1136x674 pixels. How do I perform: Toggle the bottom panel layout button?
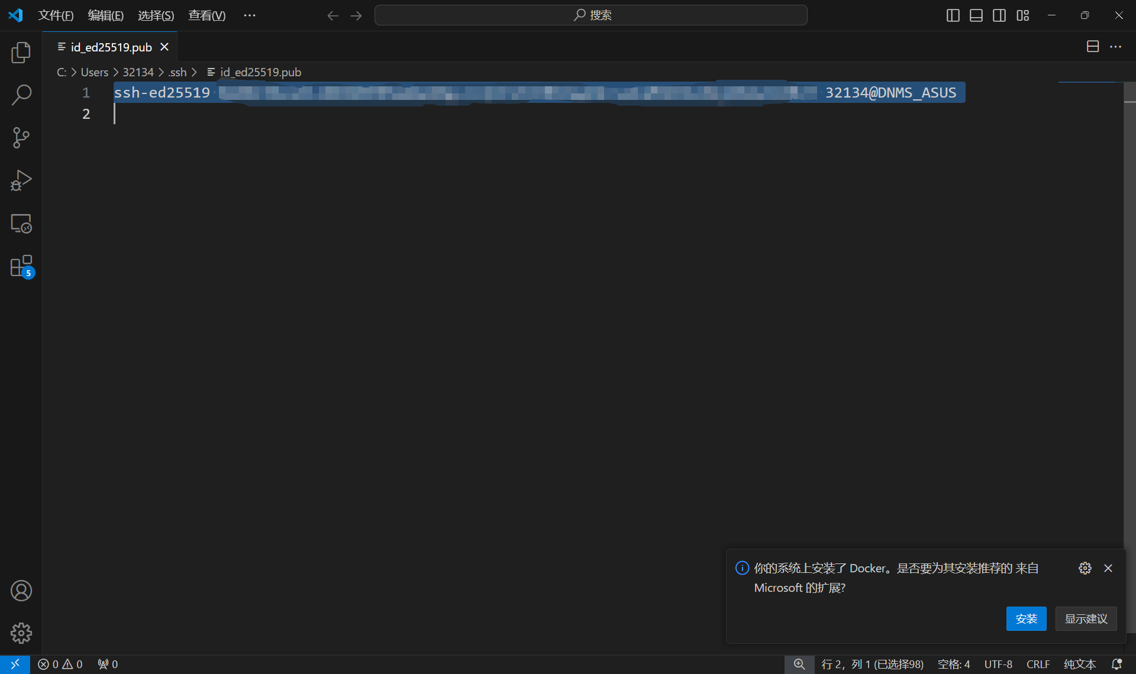[x=976, y=15]
